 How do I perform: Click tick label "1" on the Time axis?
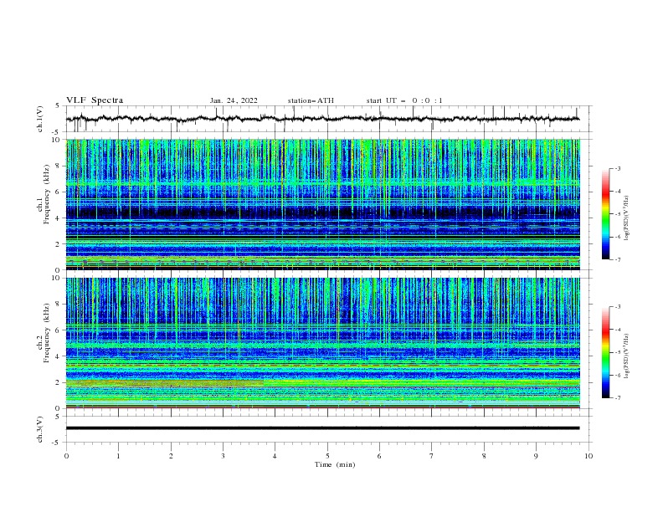coord(119,456)
